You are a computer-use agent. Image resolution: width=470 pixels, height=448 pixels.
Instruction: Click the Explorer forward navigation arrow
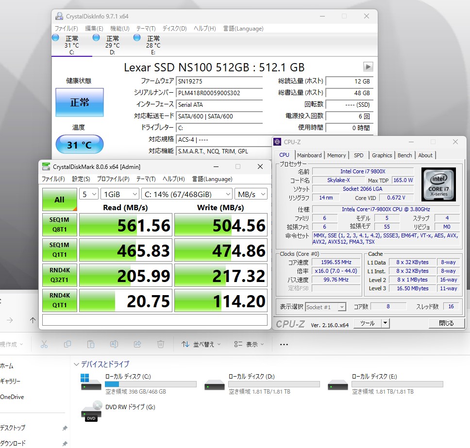click(10, 320)
